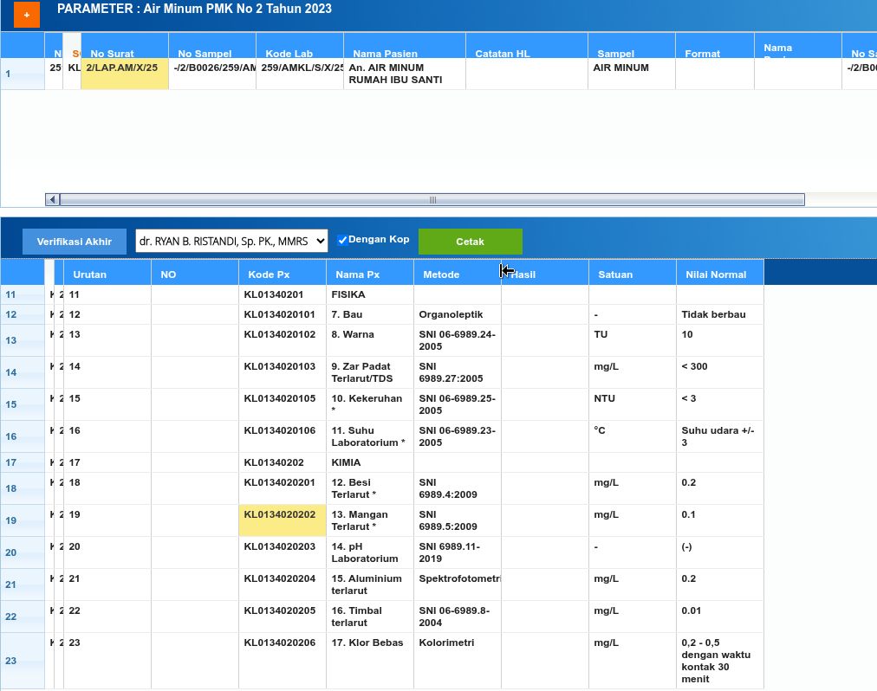This screenshot has width=877, height=691.
Task: Click the Nama Px column header
Action: (x=369, y=274)
